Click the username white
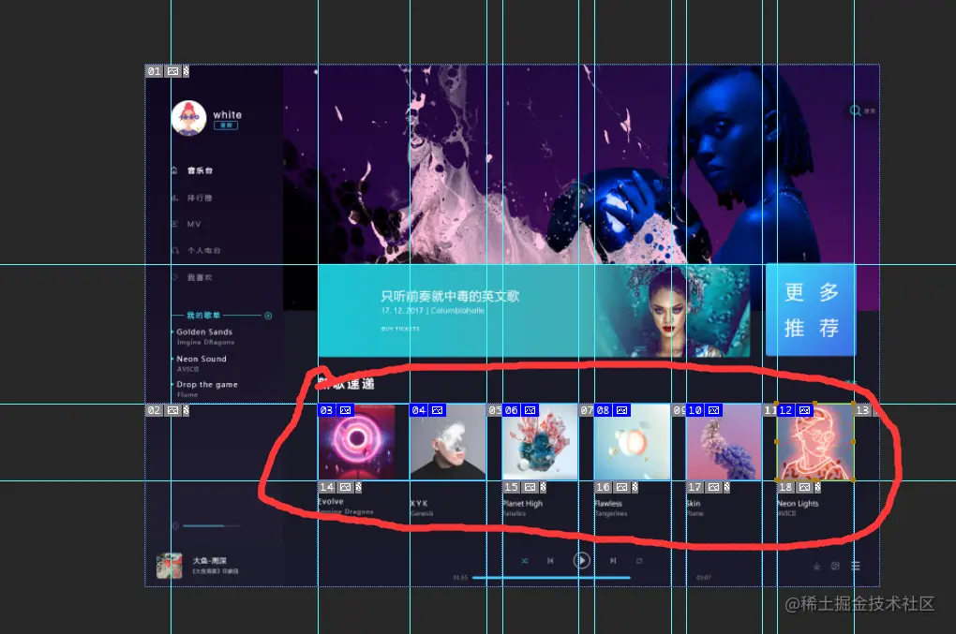 (228, 114)
